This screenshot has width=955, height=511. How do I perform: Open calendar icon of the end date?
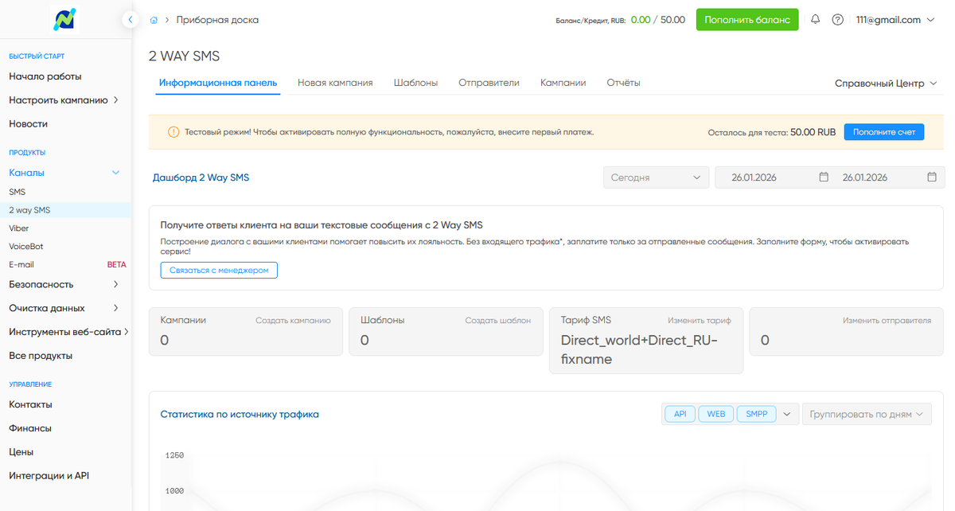click(932, 177)
